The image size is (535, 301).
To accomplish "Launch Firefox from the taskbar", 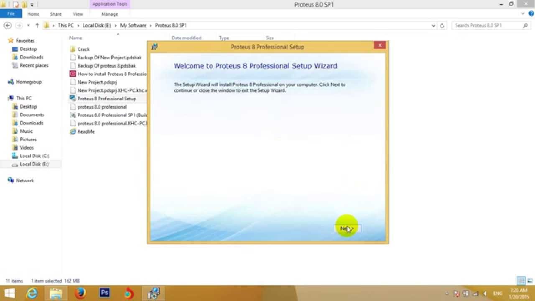I will tap(80, 293).
